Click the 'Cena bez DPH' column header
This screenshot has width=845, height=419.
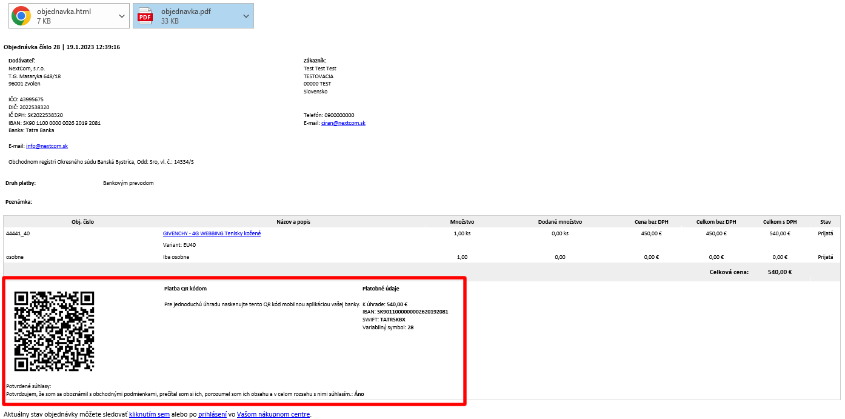point(652,222)
